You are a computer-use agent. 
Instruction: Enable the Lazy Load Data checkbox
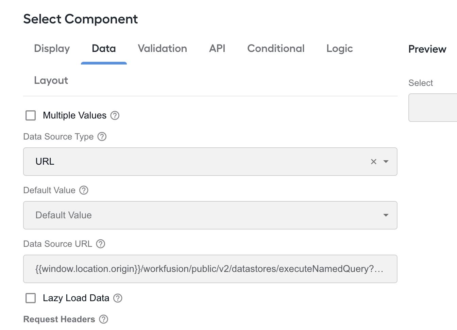(31, 298)
